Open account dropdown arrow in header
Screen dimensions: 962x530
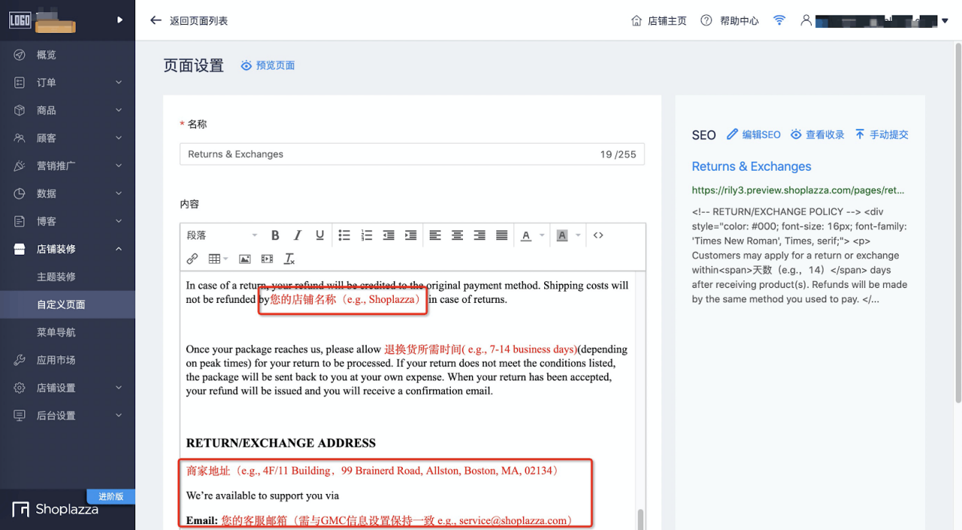[945, 21]
